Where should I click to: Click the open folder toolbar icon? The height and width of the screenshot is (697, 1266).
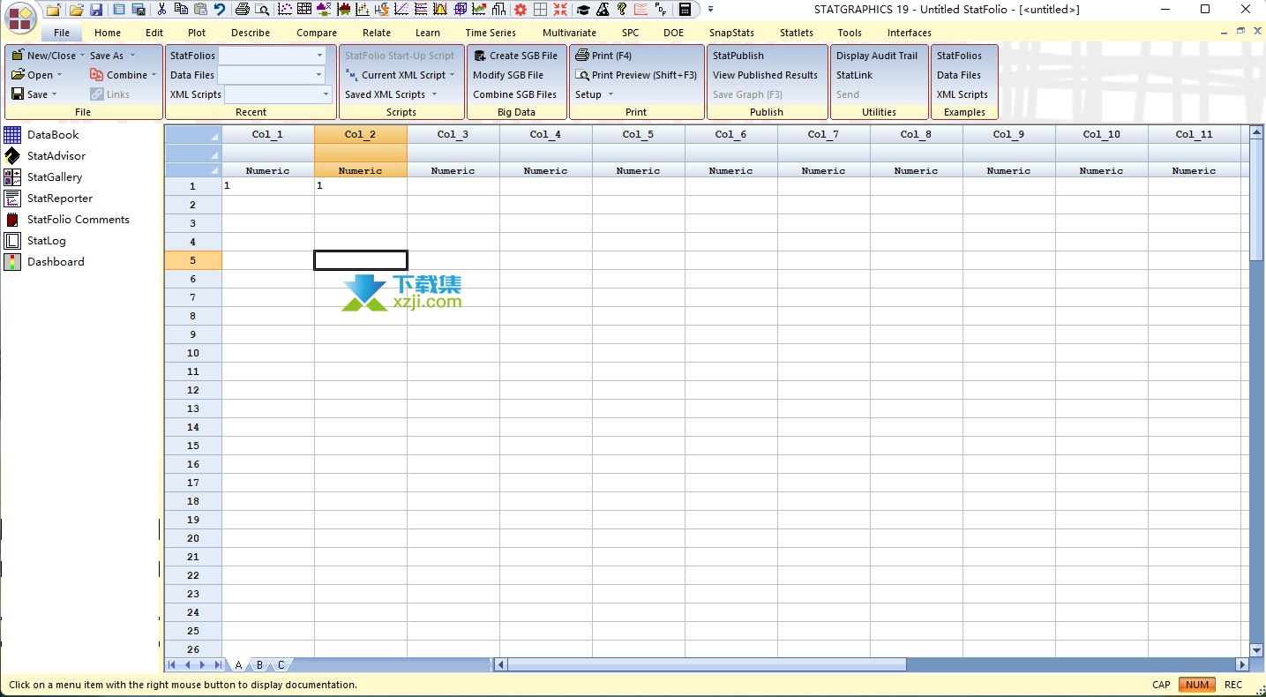tap(77, 10)
